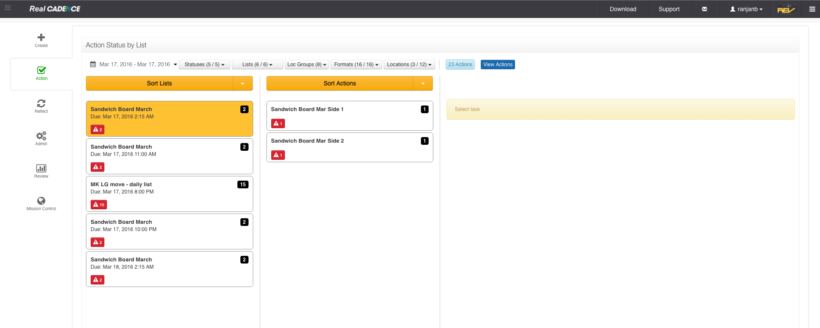Image resolution: width=820 pixels, height=328 pixels.
Task: Open the Review chart icon
Action: click(x=41, y=168)
